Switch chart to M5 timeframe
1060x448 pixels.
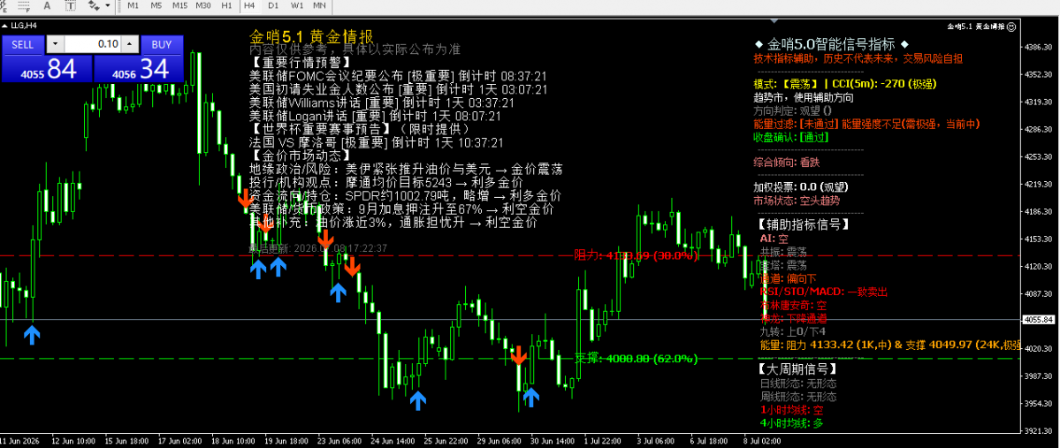point(156,5)
